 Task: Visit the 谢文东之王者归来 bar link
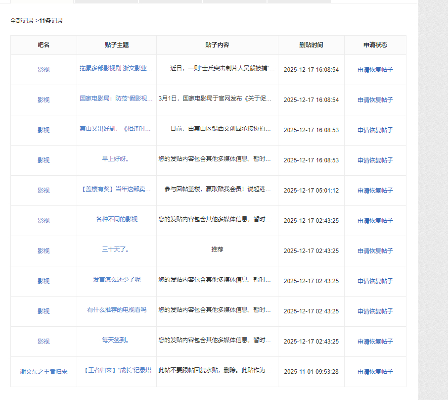[44, 372]
